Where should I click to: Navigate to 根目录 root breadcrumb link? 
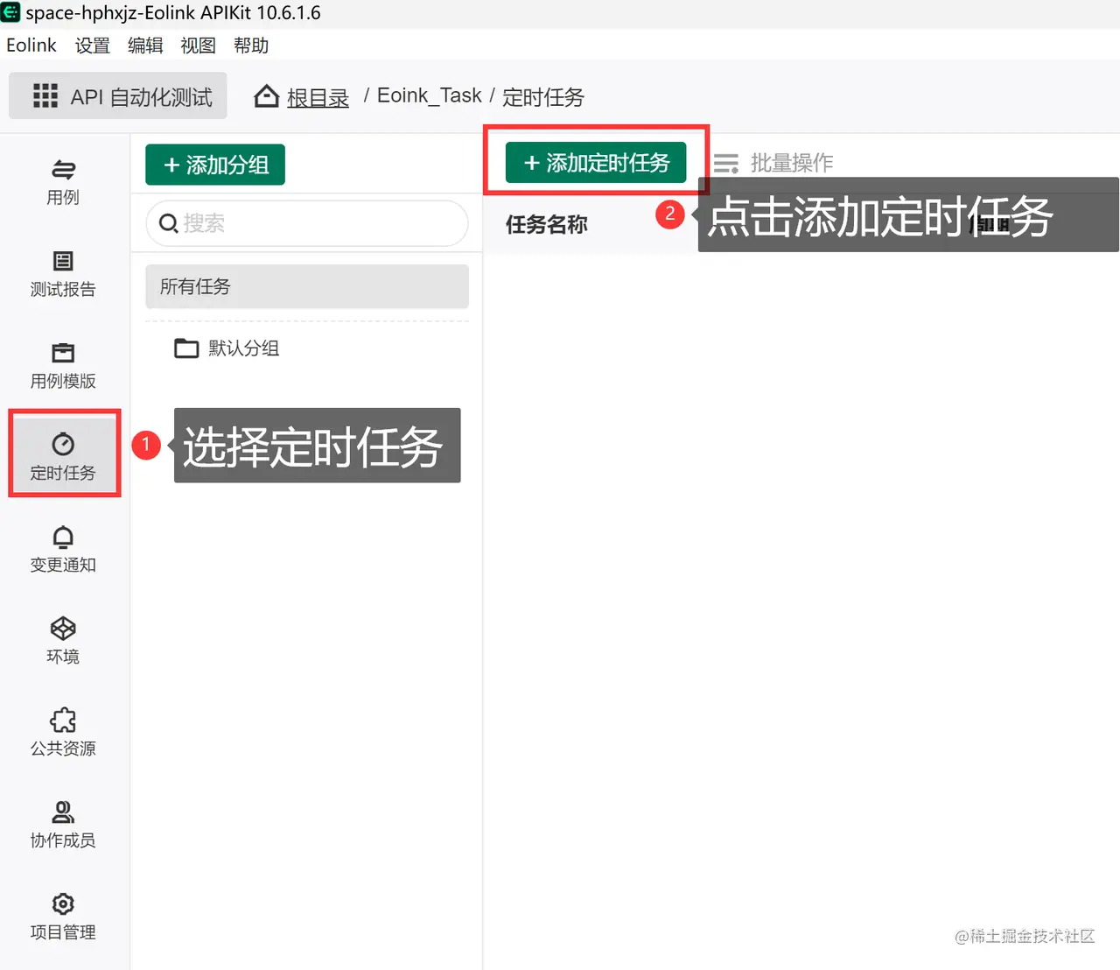318,97
